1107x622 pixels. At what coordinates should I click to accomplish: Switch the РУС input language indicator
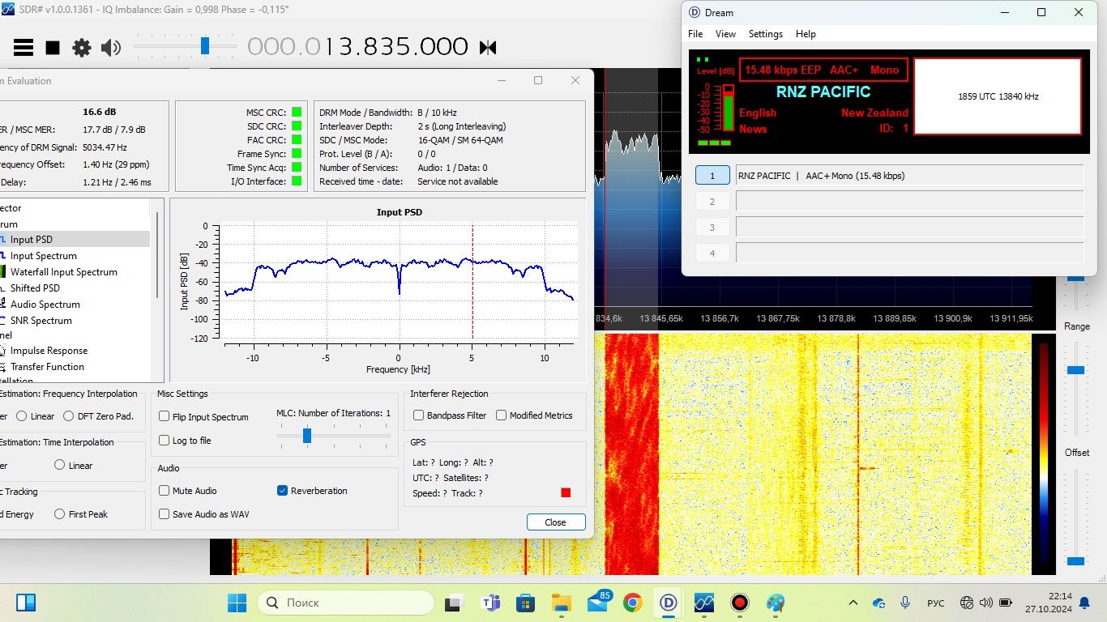936,603
